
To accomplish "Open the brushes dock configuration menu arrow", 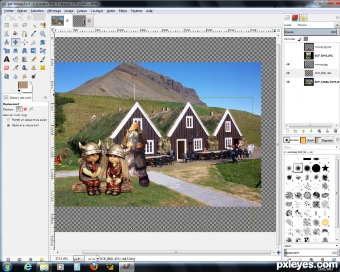I will pos(338,140).
